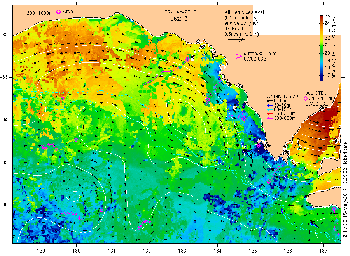The image size is (350, 256).
Task: Click the sealCTDs magenta diamond legend symbol
Action: click(x=306, y=99)
